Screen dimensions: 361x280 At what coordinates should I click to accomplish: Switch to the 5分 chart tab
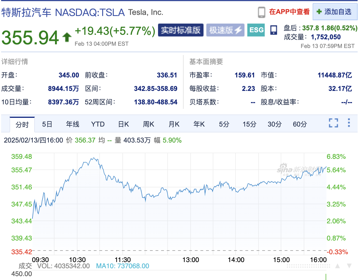[224, 124]
